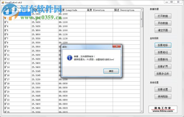Open projection settings via 投影设置
Image resolution: width=184 pixels, height=117 pixels.
point(163,90)
